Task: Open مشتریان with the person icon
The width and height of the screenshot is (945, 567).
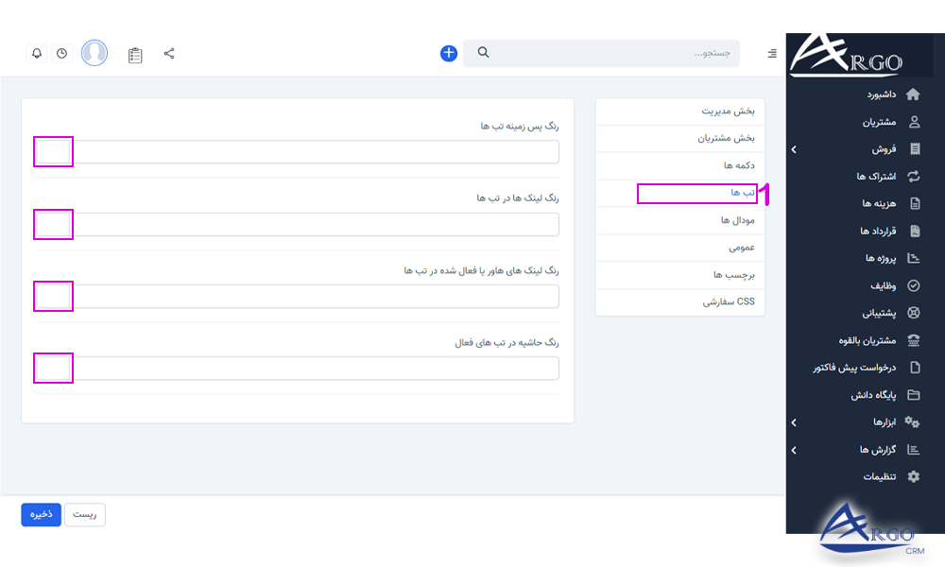Action: (913, 121)
